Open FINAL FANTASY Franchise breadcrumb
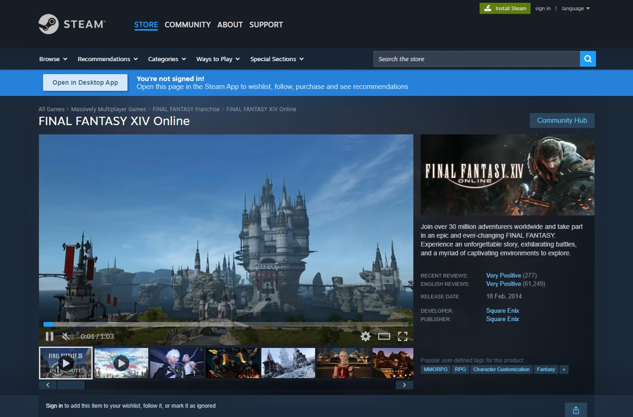633x417 pixels. (186, 109)
